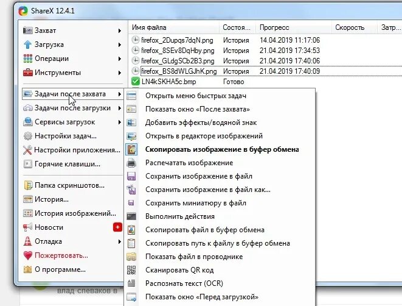Click the megaphone icon for Новости
402x306 pixels.
tap(28, 227)
